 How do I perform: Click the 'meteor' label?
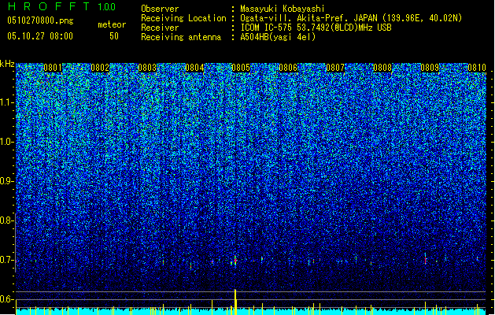point(112,24)
